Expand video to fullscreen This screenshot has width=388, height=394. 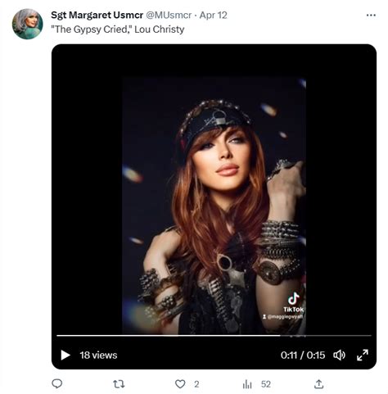(x=363, y=356)
